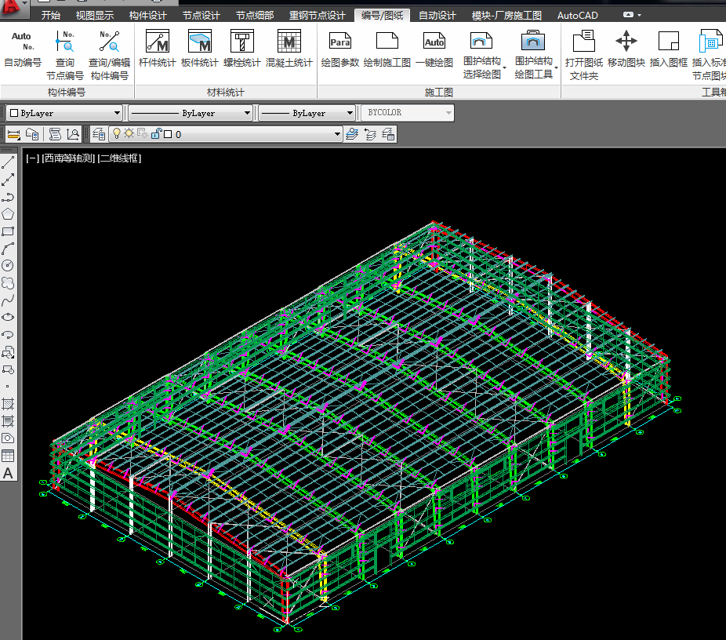This screenshot has width=726, height=640.
Task: Click the layer 0 color swatch square
Action: pyautogui.click(x=168, y=134)
